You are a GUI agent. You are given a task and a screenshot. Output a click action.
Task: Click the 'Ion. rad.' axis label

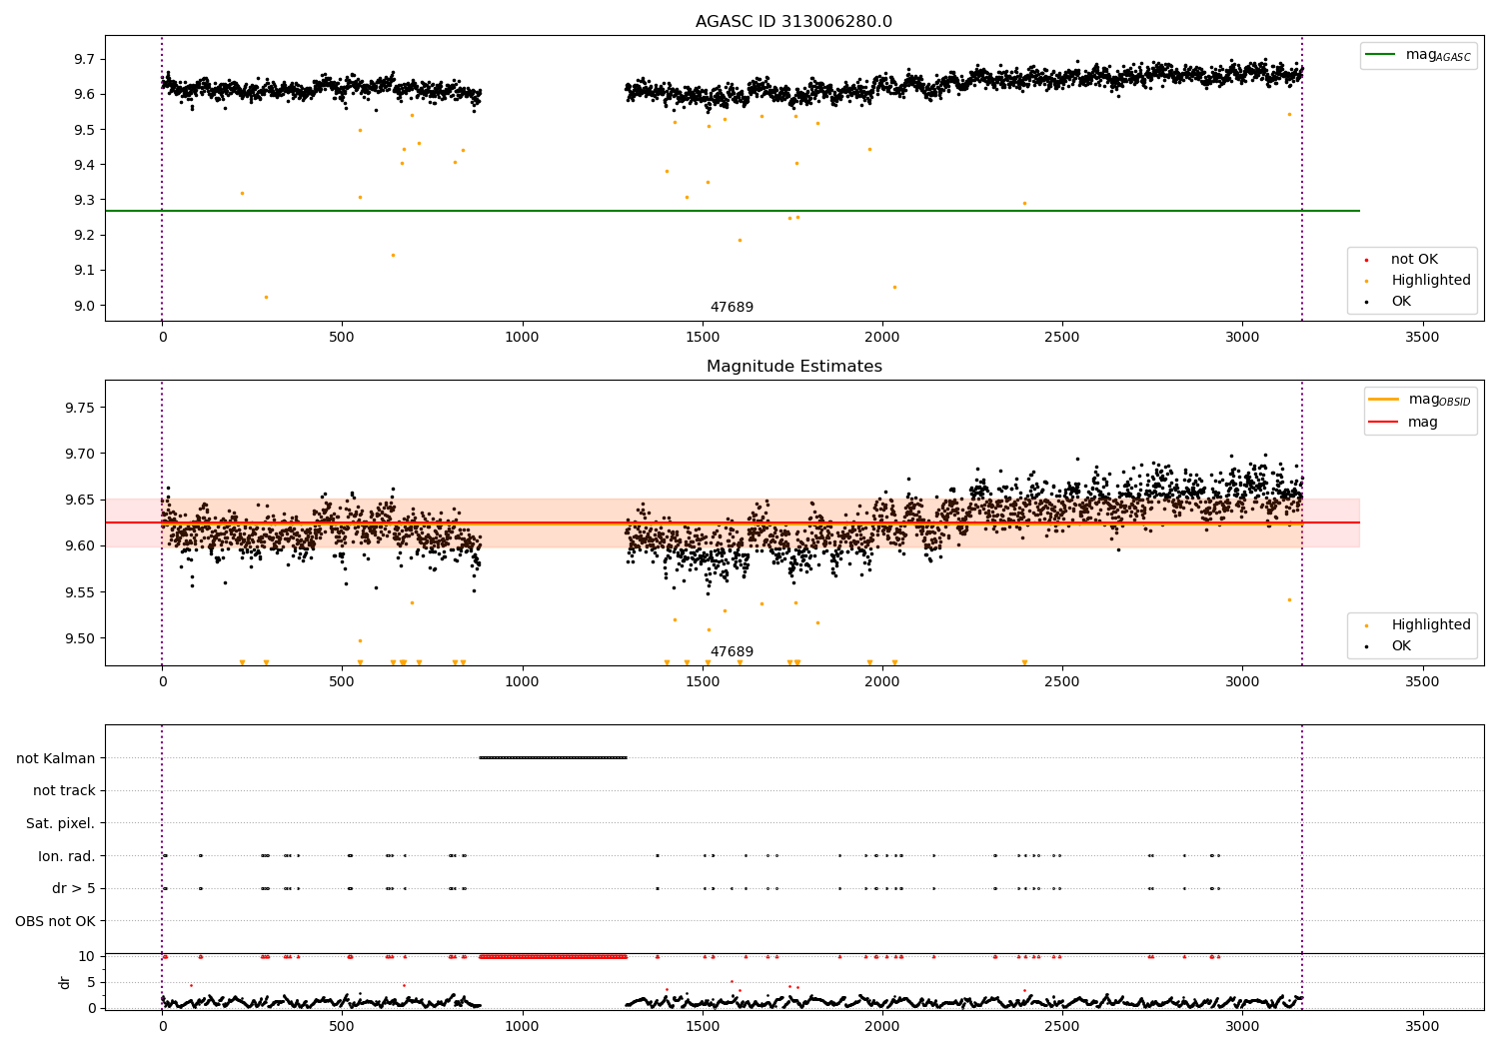(67, 856)
